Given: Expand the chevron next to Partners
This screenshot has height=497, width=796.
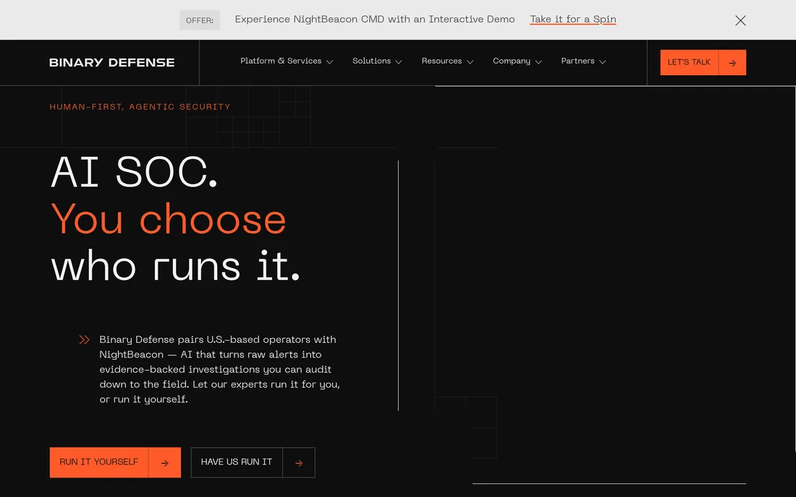Looking at the screenshot, I should pyautogui.click(x=603, y=62).
